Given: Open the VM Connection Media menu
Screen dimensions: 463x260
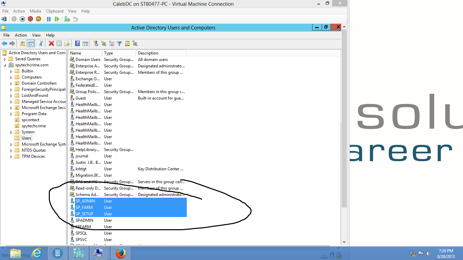Looking at the screenshot, I should (36, 11).
